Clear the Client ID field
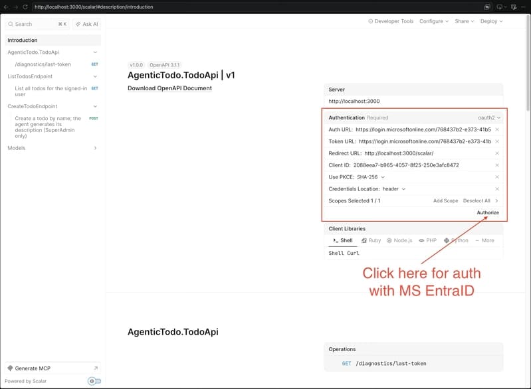Viewport: 531px width, 389px height. (x=497, y=165)
